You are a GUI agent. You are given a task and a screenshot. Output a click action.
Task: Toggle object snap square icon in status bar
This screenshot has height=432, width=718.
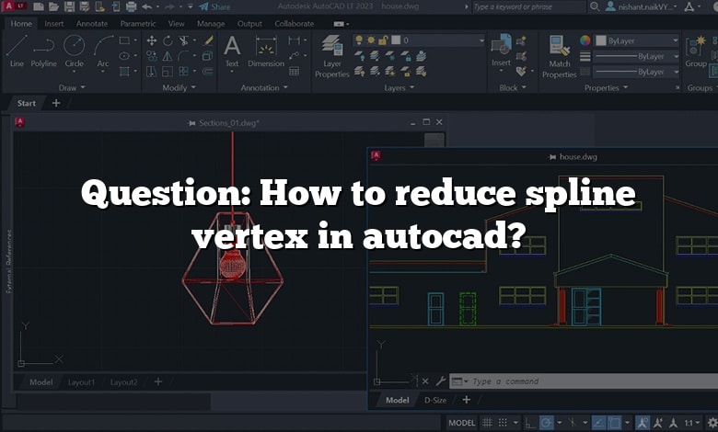[615, 423]
